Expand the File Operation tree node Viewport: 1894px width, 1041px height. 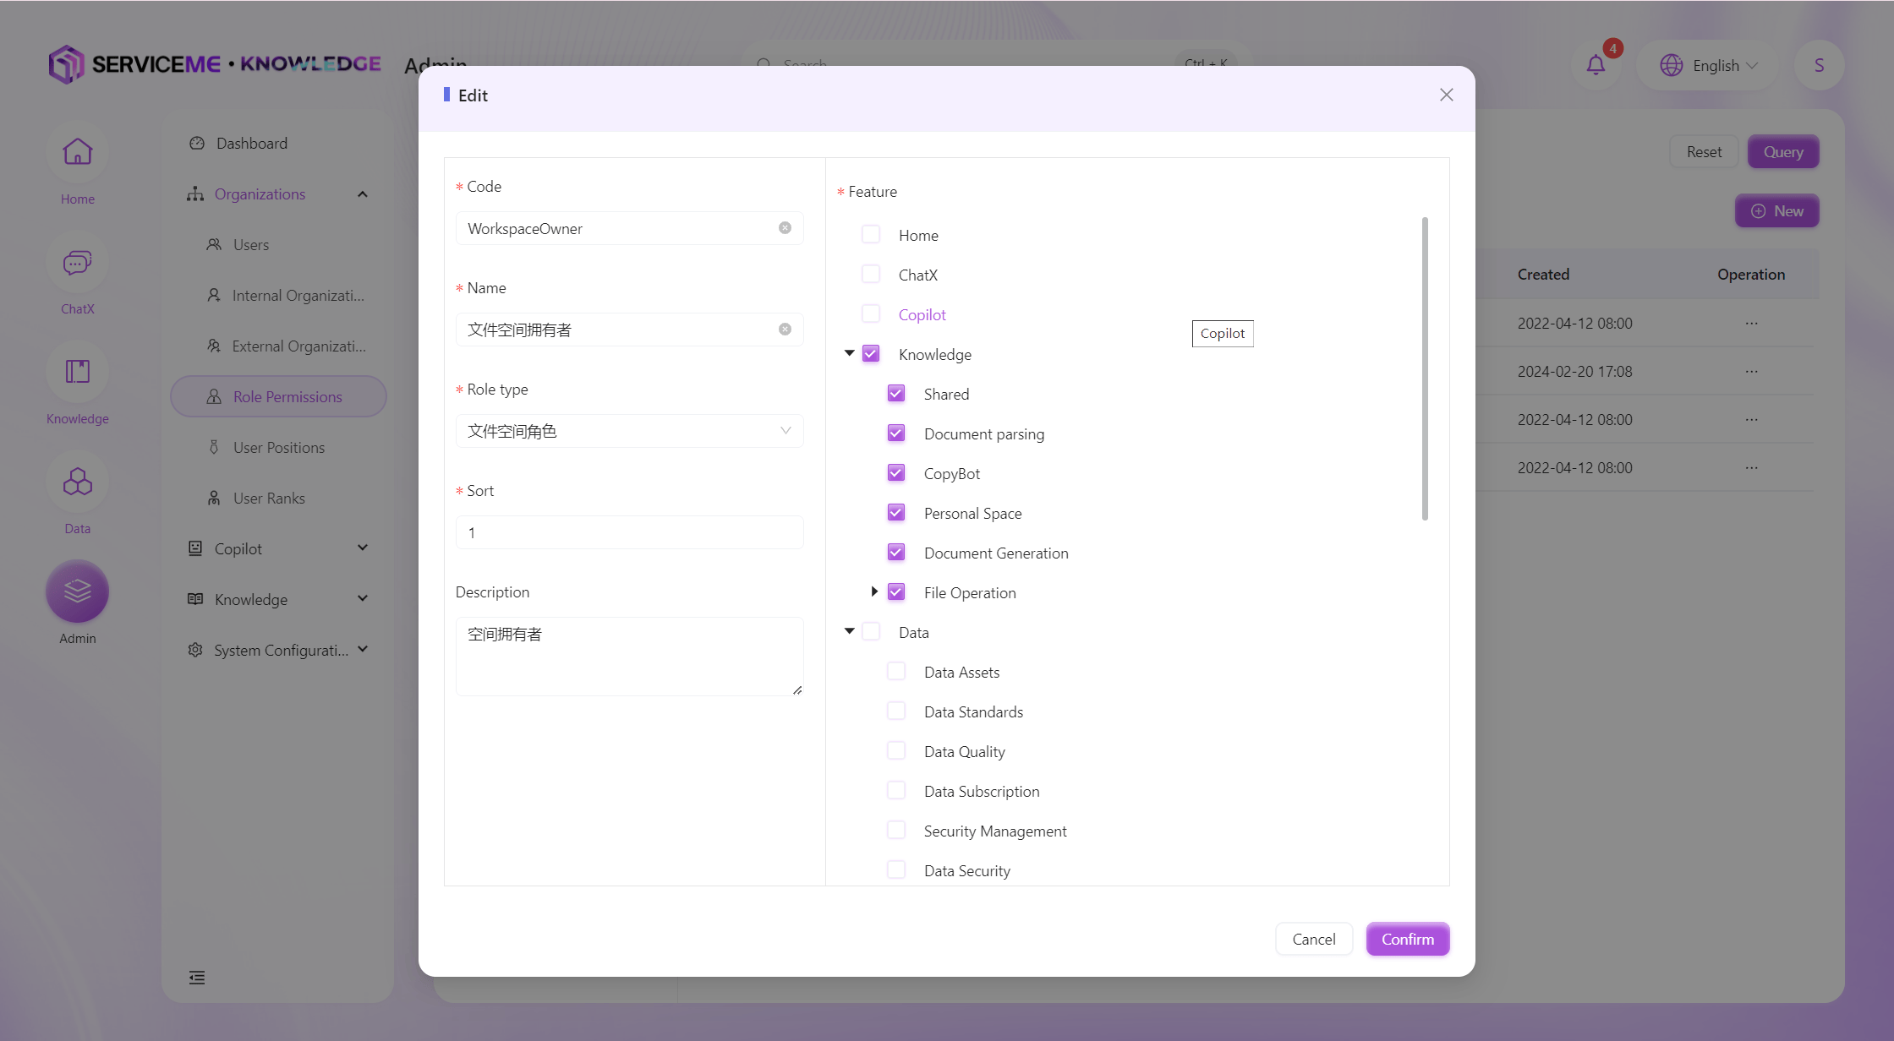(874, 592)
